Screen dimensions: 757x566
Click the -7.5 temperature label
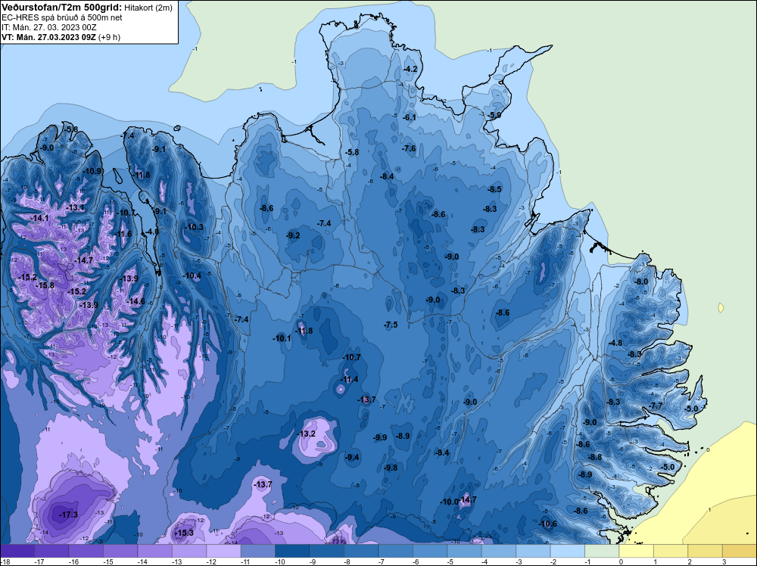[391, 325]
